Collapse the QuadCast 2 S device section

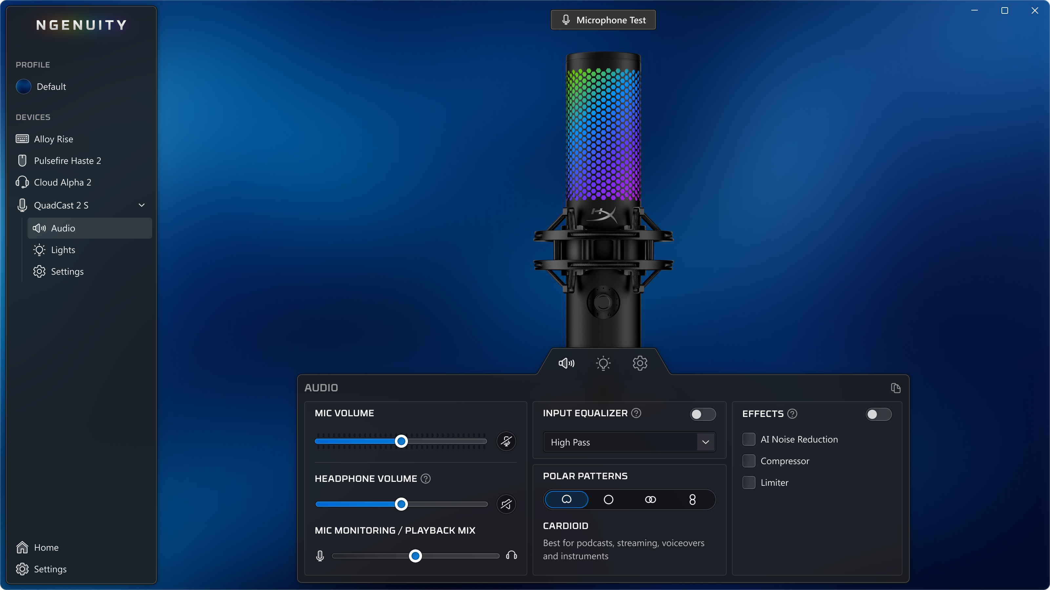(x=141, y=206)
